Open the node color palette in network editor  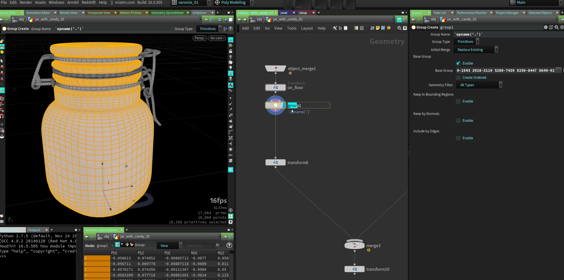(x=356, y=28)
